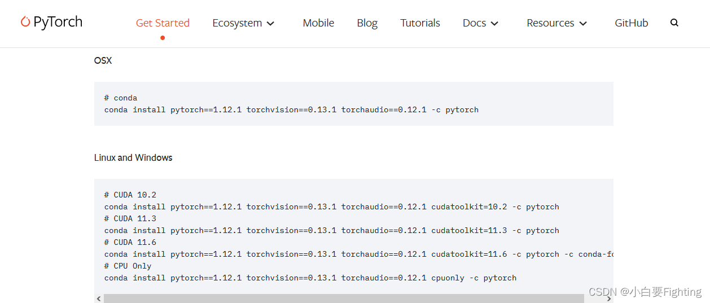Click the cudatoolkit=10.2 install command
The height and width of the screenshot is (303, 710).
(332, 207)
